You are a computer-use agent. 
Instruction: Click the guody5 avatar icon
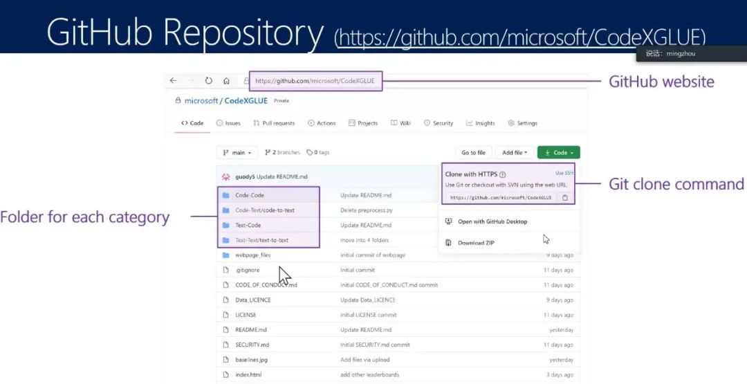pyautogui.click(x=225, y=176)
